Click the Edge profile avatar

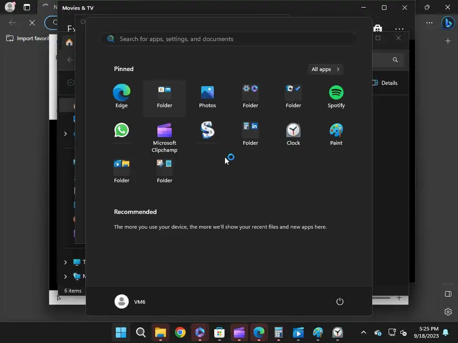click(x=10, y=7)
